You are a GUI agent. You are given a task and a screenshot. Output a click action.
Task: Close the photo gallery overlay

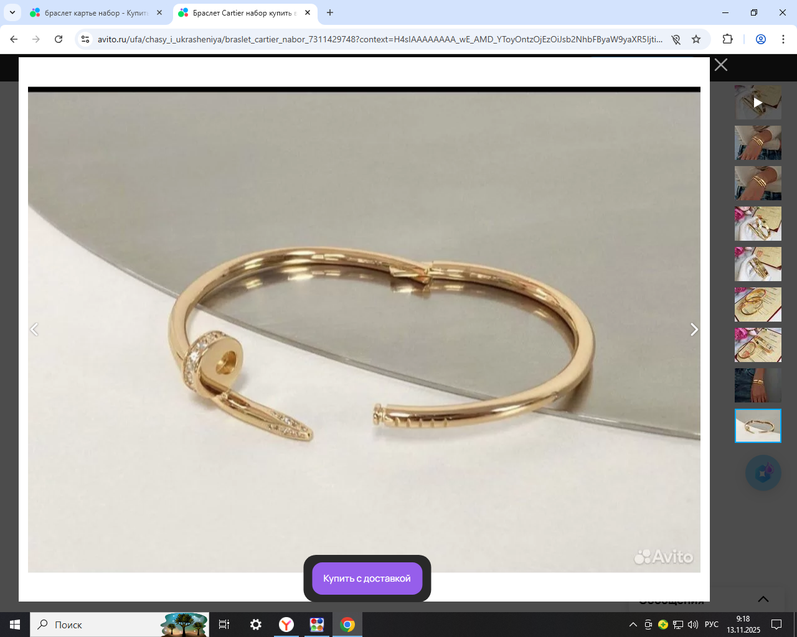[x=720, y=65]
